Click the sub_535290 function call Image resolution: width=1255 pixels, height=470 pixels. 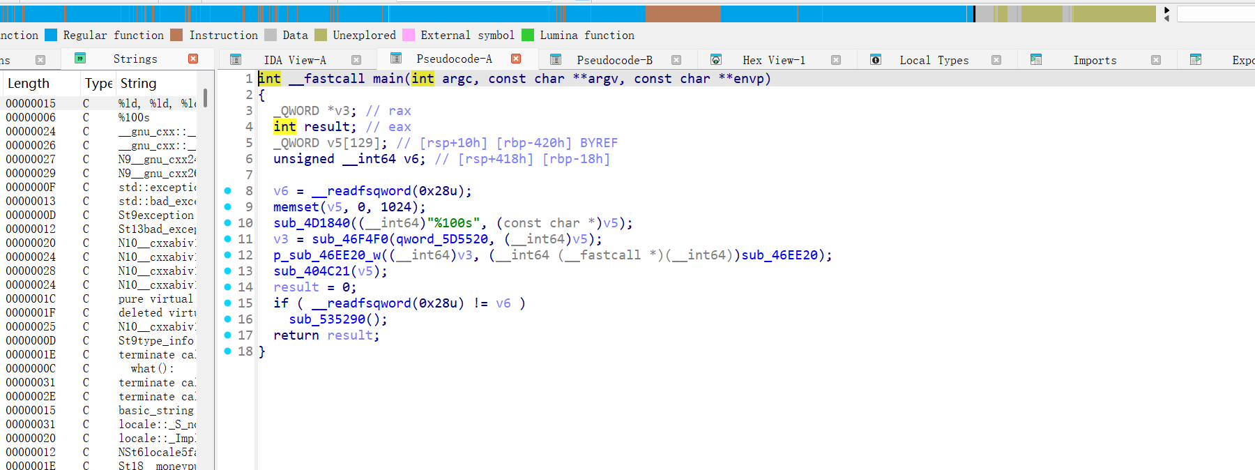click(x=327, y=319)
